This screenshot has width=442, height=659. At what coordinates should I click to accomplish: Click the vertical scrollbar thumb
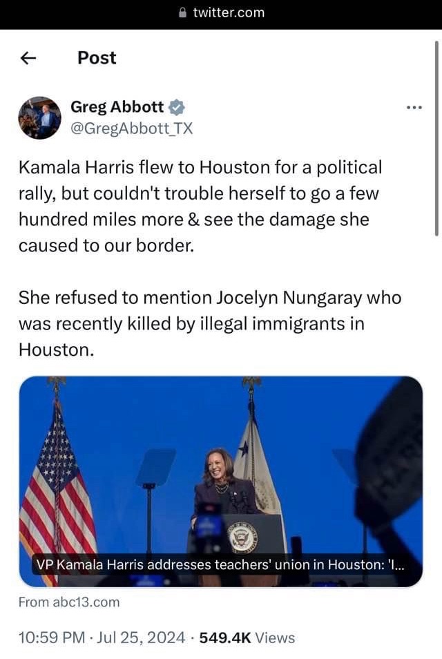[x=436, y=139]
